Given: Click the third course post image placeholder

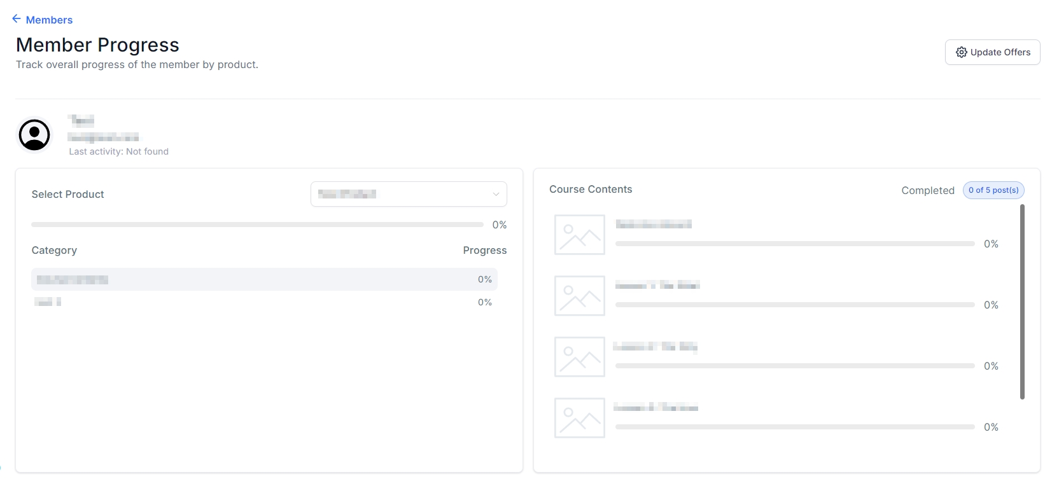Looking at the screenshot, I should click(579, 357).
